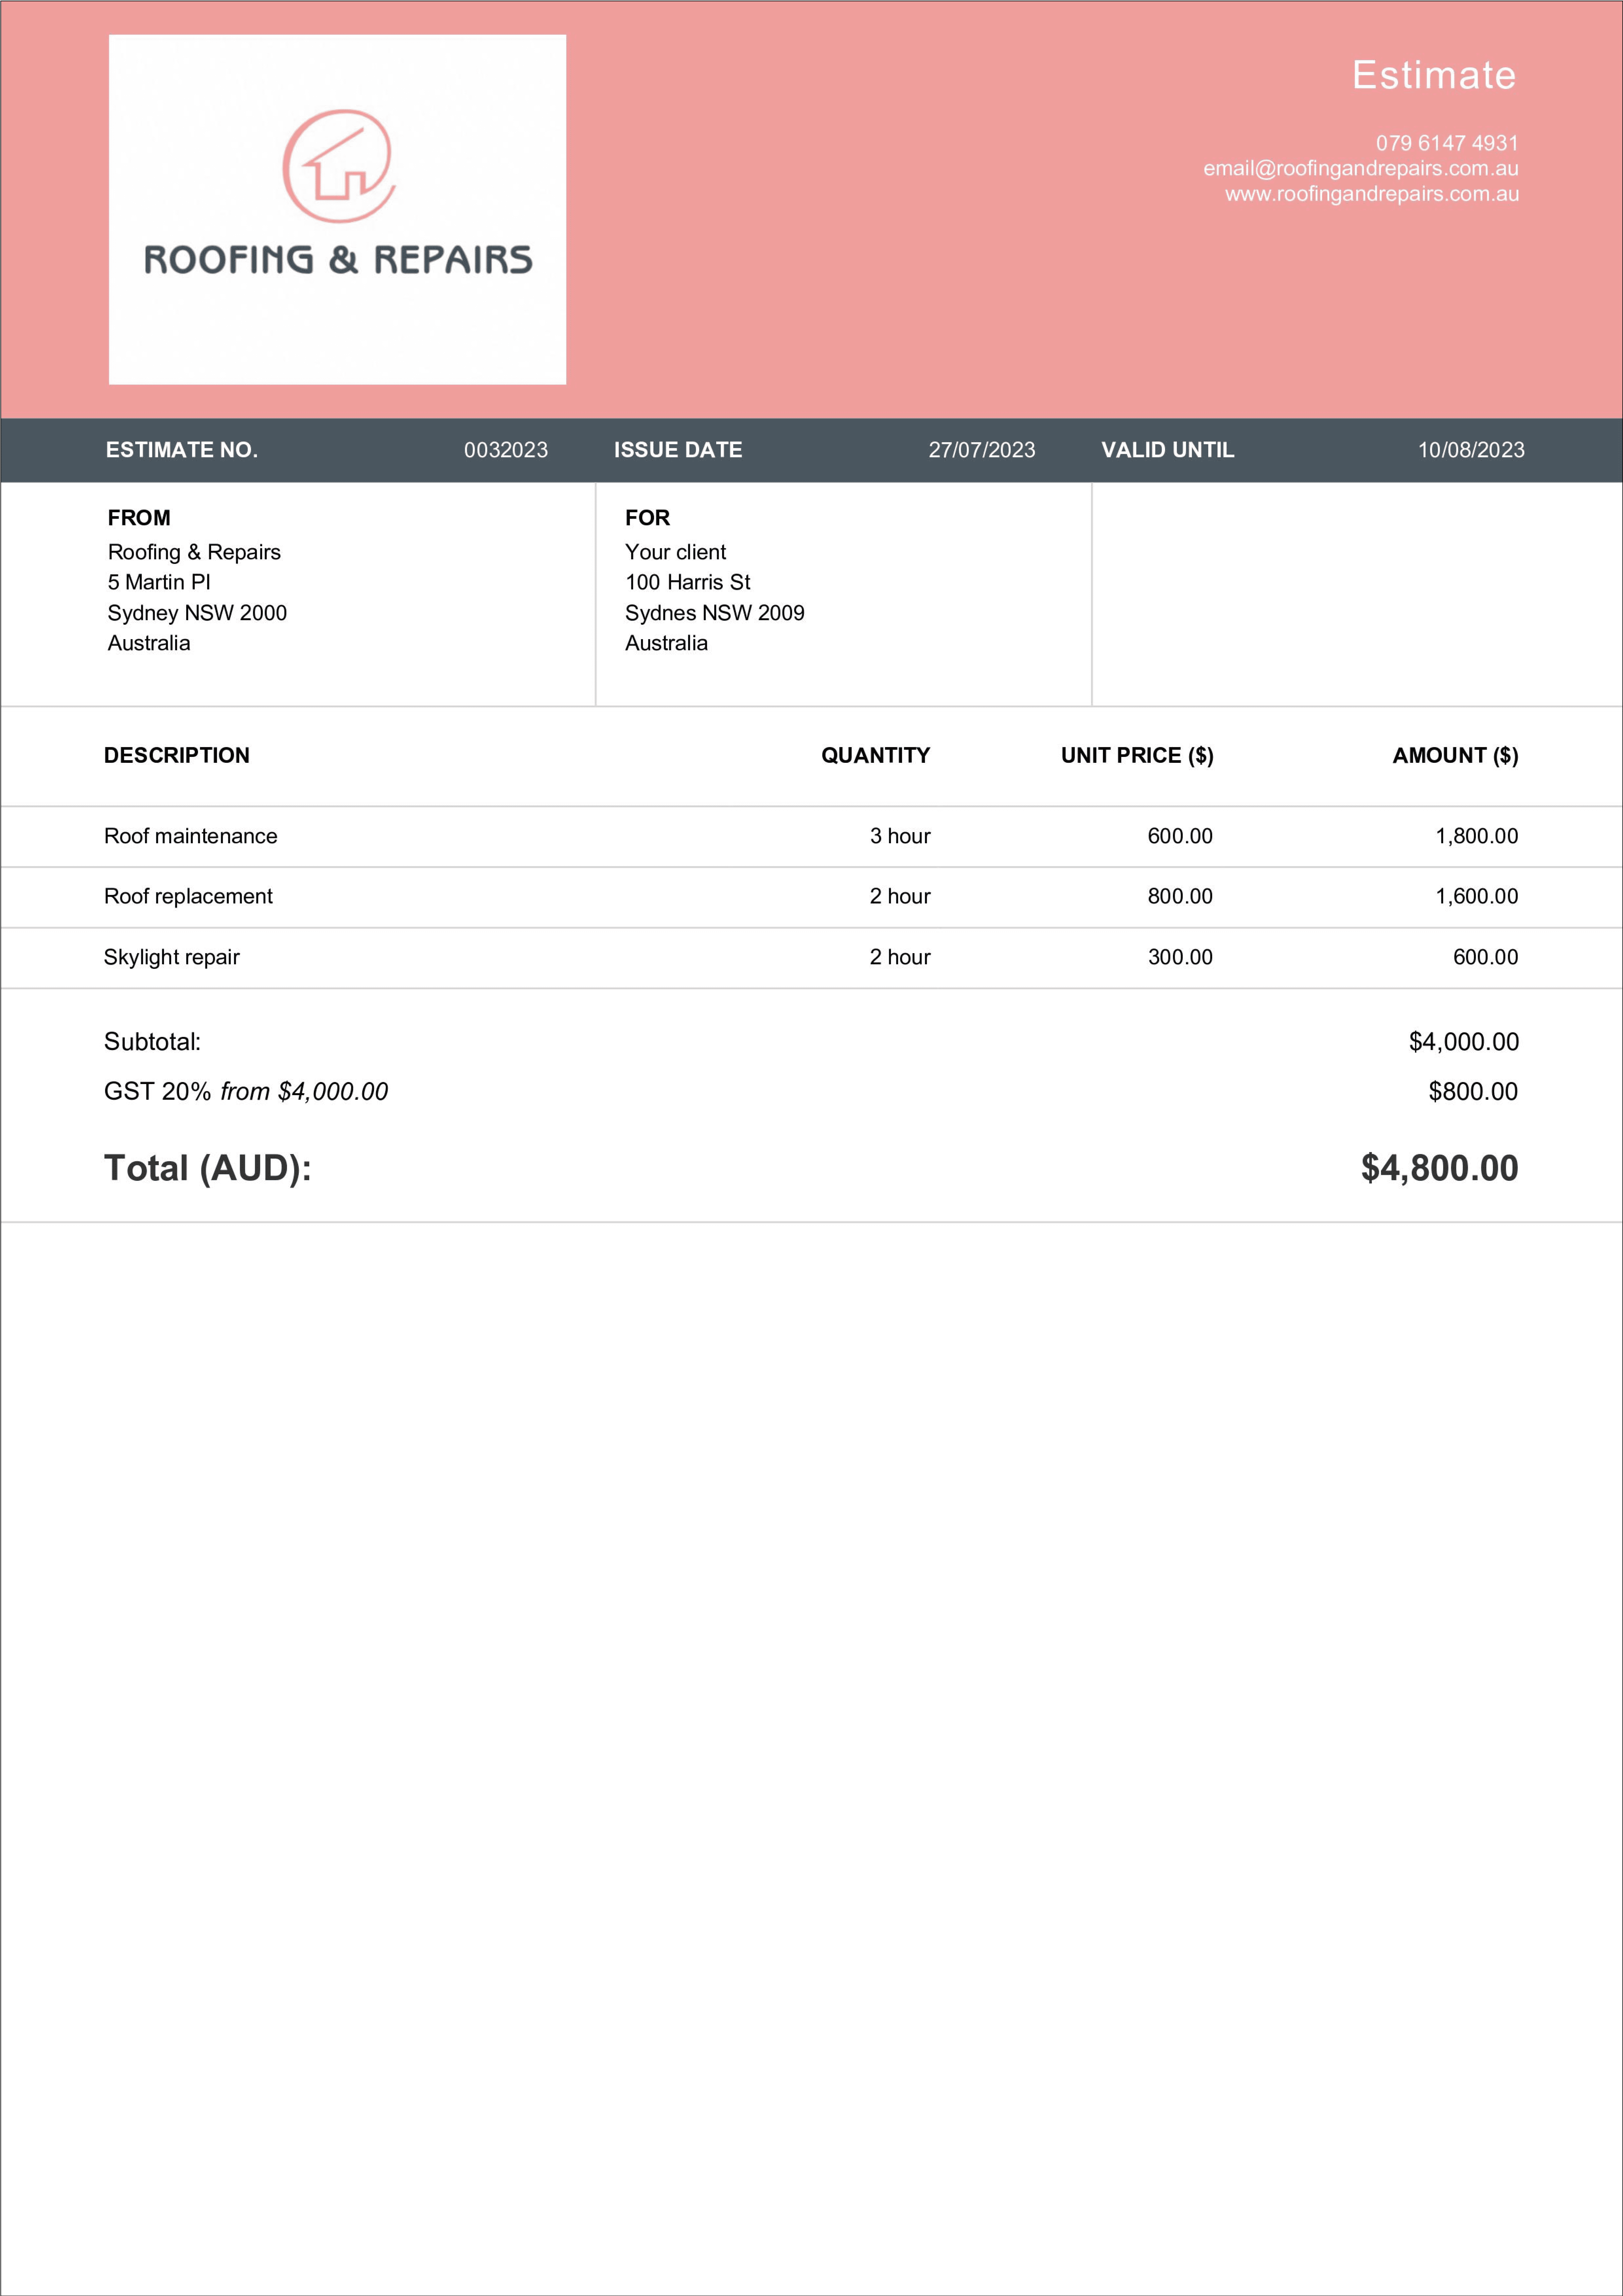Click the FROM heading
Screen dimensions: 1623x2296
tap(139, 518)
